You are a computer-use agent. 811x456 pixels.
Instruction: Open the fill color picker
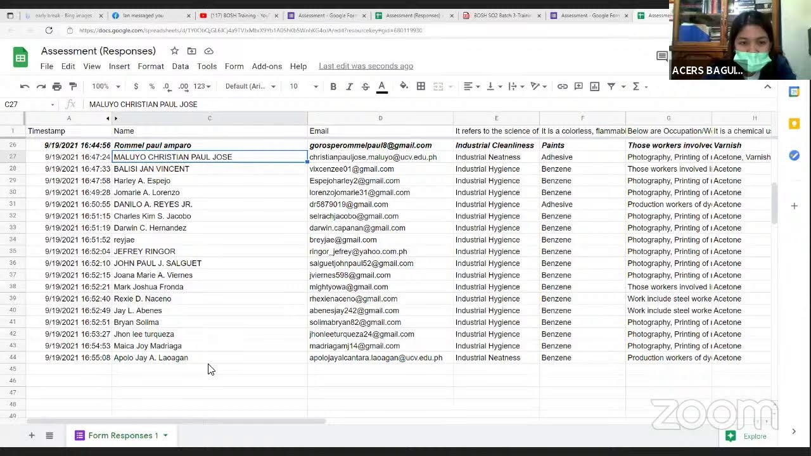404,86
